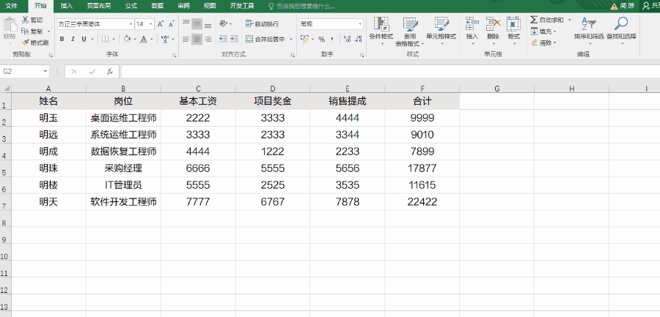
Task: Open the number format (常规) dropdown
Action: [360, 24]
